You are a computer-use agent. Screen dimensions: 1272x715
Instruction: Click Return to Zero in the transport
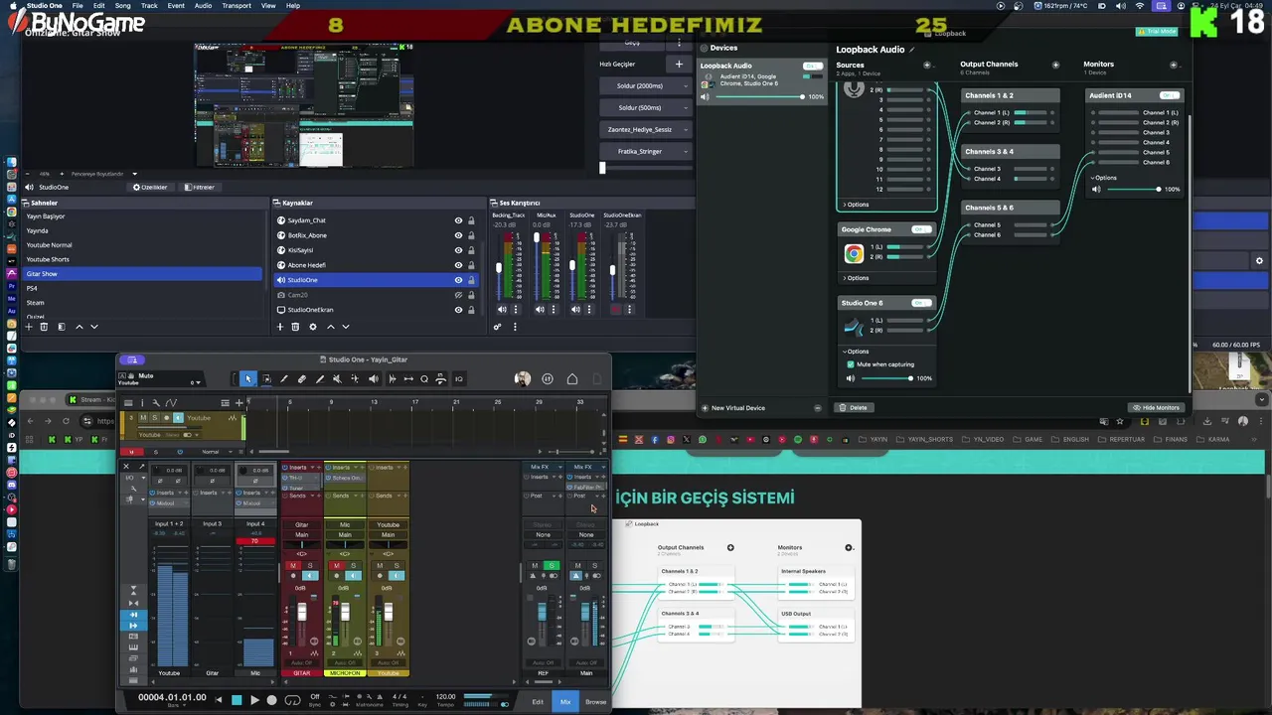(219, 700)
